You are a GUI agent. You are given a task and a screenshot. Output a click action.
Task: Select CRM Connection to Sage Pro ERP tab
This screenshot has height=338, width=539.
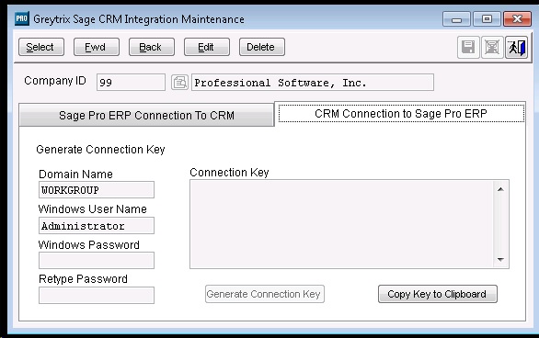(x=401, y=113)
